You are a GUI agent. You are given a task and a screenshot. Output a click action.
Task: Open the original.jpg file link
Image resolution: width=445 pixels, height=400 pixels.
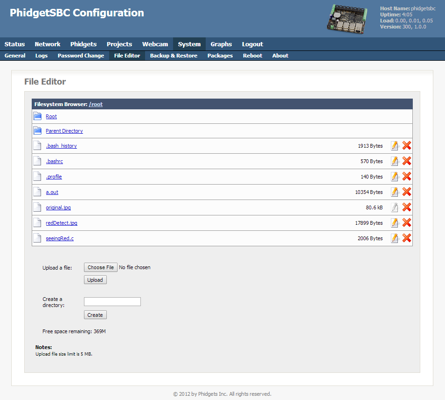click(x=58, y=207)
